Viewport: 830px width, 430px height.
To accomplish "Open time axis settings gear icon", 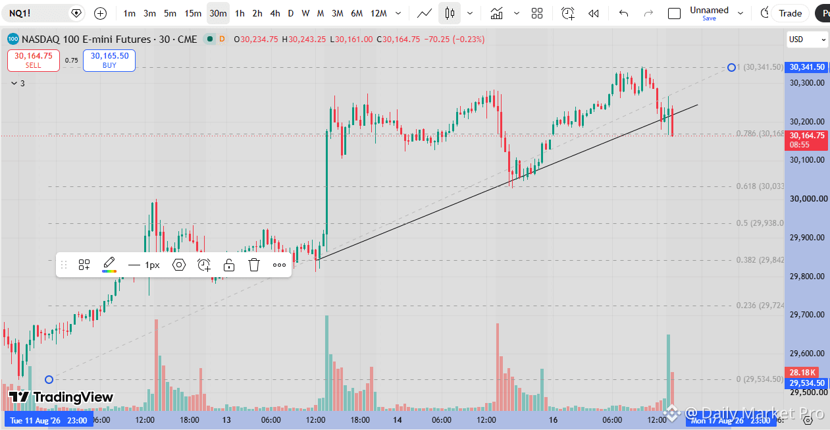I will tap(808, 420).
